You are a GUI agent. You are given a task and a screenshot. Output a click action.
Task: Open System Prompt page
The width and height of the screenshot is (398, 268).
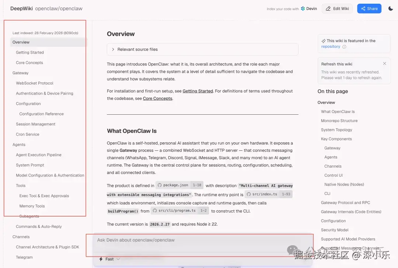coord(30,165)
